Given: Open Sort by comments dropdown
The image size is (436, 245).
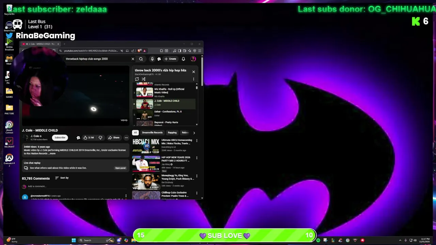Looking at the screenshot, I should pyautogui.click(x=62, y=178).
